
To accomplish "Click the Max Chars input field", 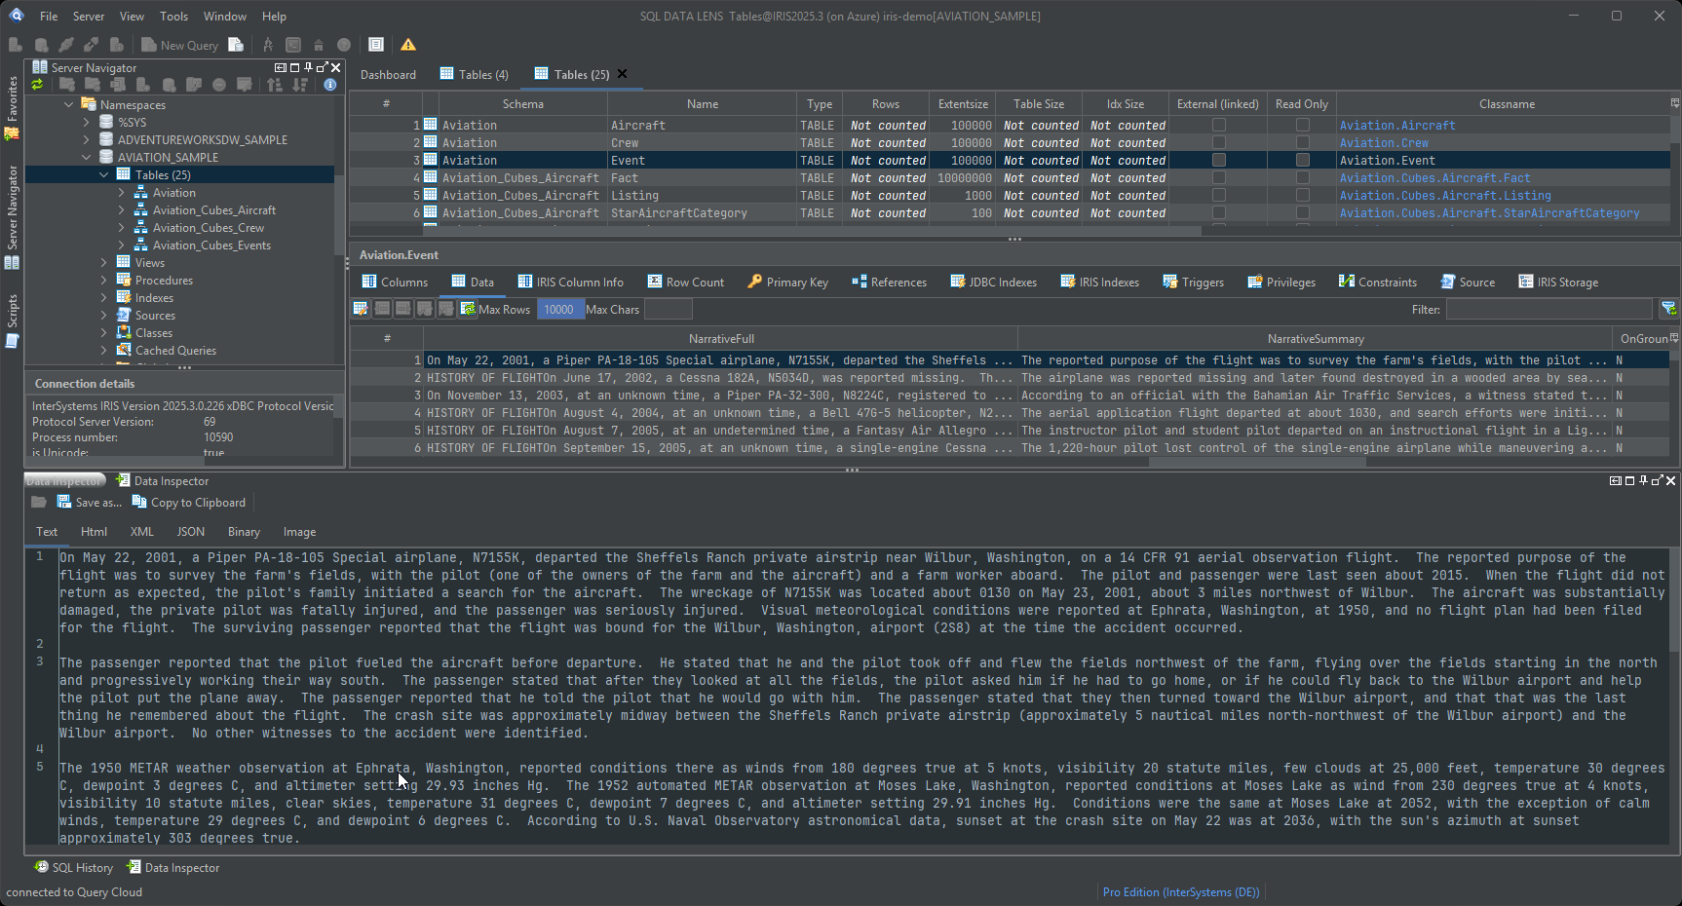I will [668, 309].
